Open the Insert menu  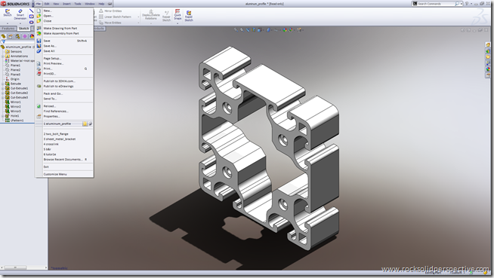pos(66,4)
